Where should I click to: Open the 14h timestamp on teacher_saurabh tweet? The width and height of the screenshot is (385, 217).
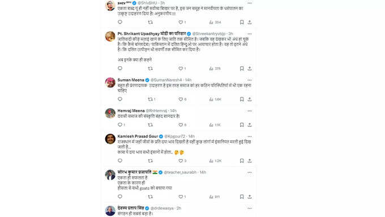[x=203, y=172]
